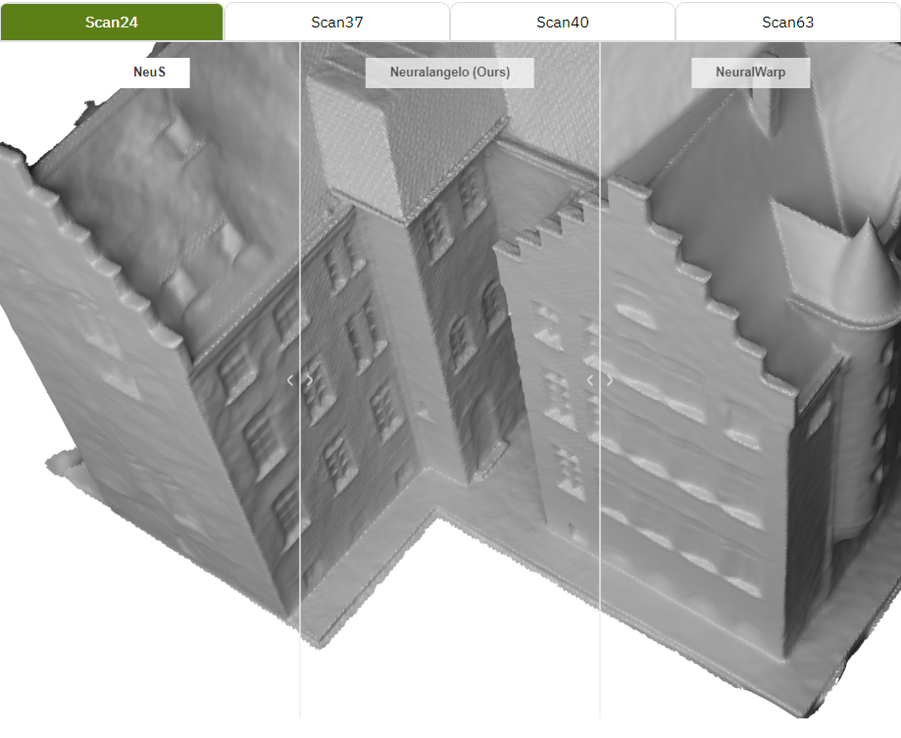Viewport: 901px width, 738px height.
Task: Click the NeuralWarp label
Action: [750, 73]
